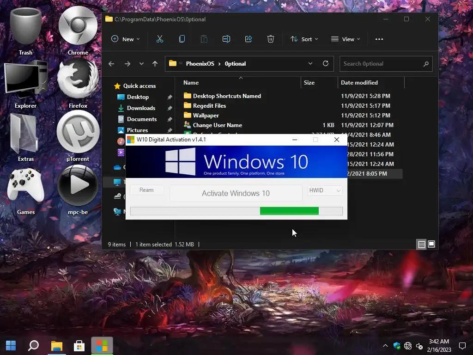Click the activation progress bar

[236, 211]
